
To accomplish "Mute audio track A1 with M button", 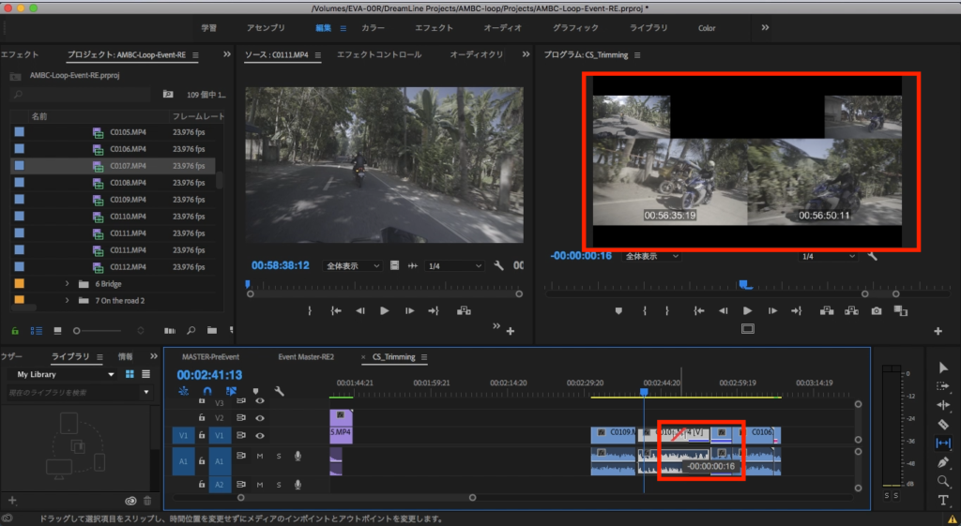I will point(260,457).
